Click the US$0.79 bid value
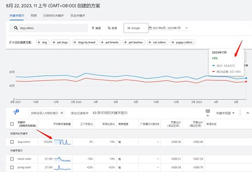 point(198,167)
